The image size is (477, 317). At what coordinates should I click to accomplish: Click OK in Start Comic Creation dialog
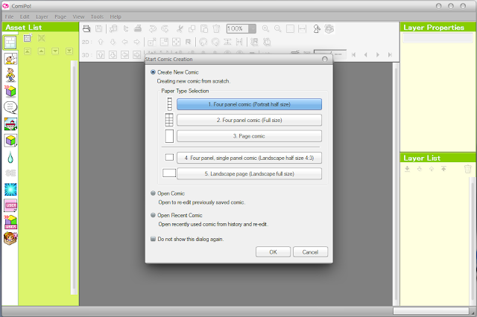click(273, 252)
